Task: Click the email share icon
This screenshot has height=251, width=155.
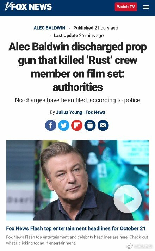Action: coord(103,125)
